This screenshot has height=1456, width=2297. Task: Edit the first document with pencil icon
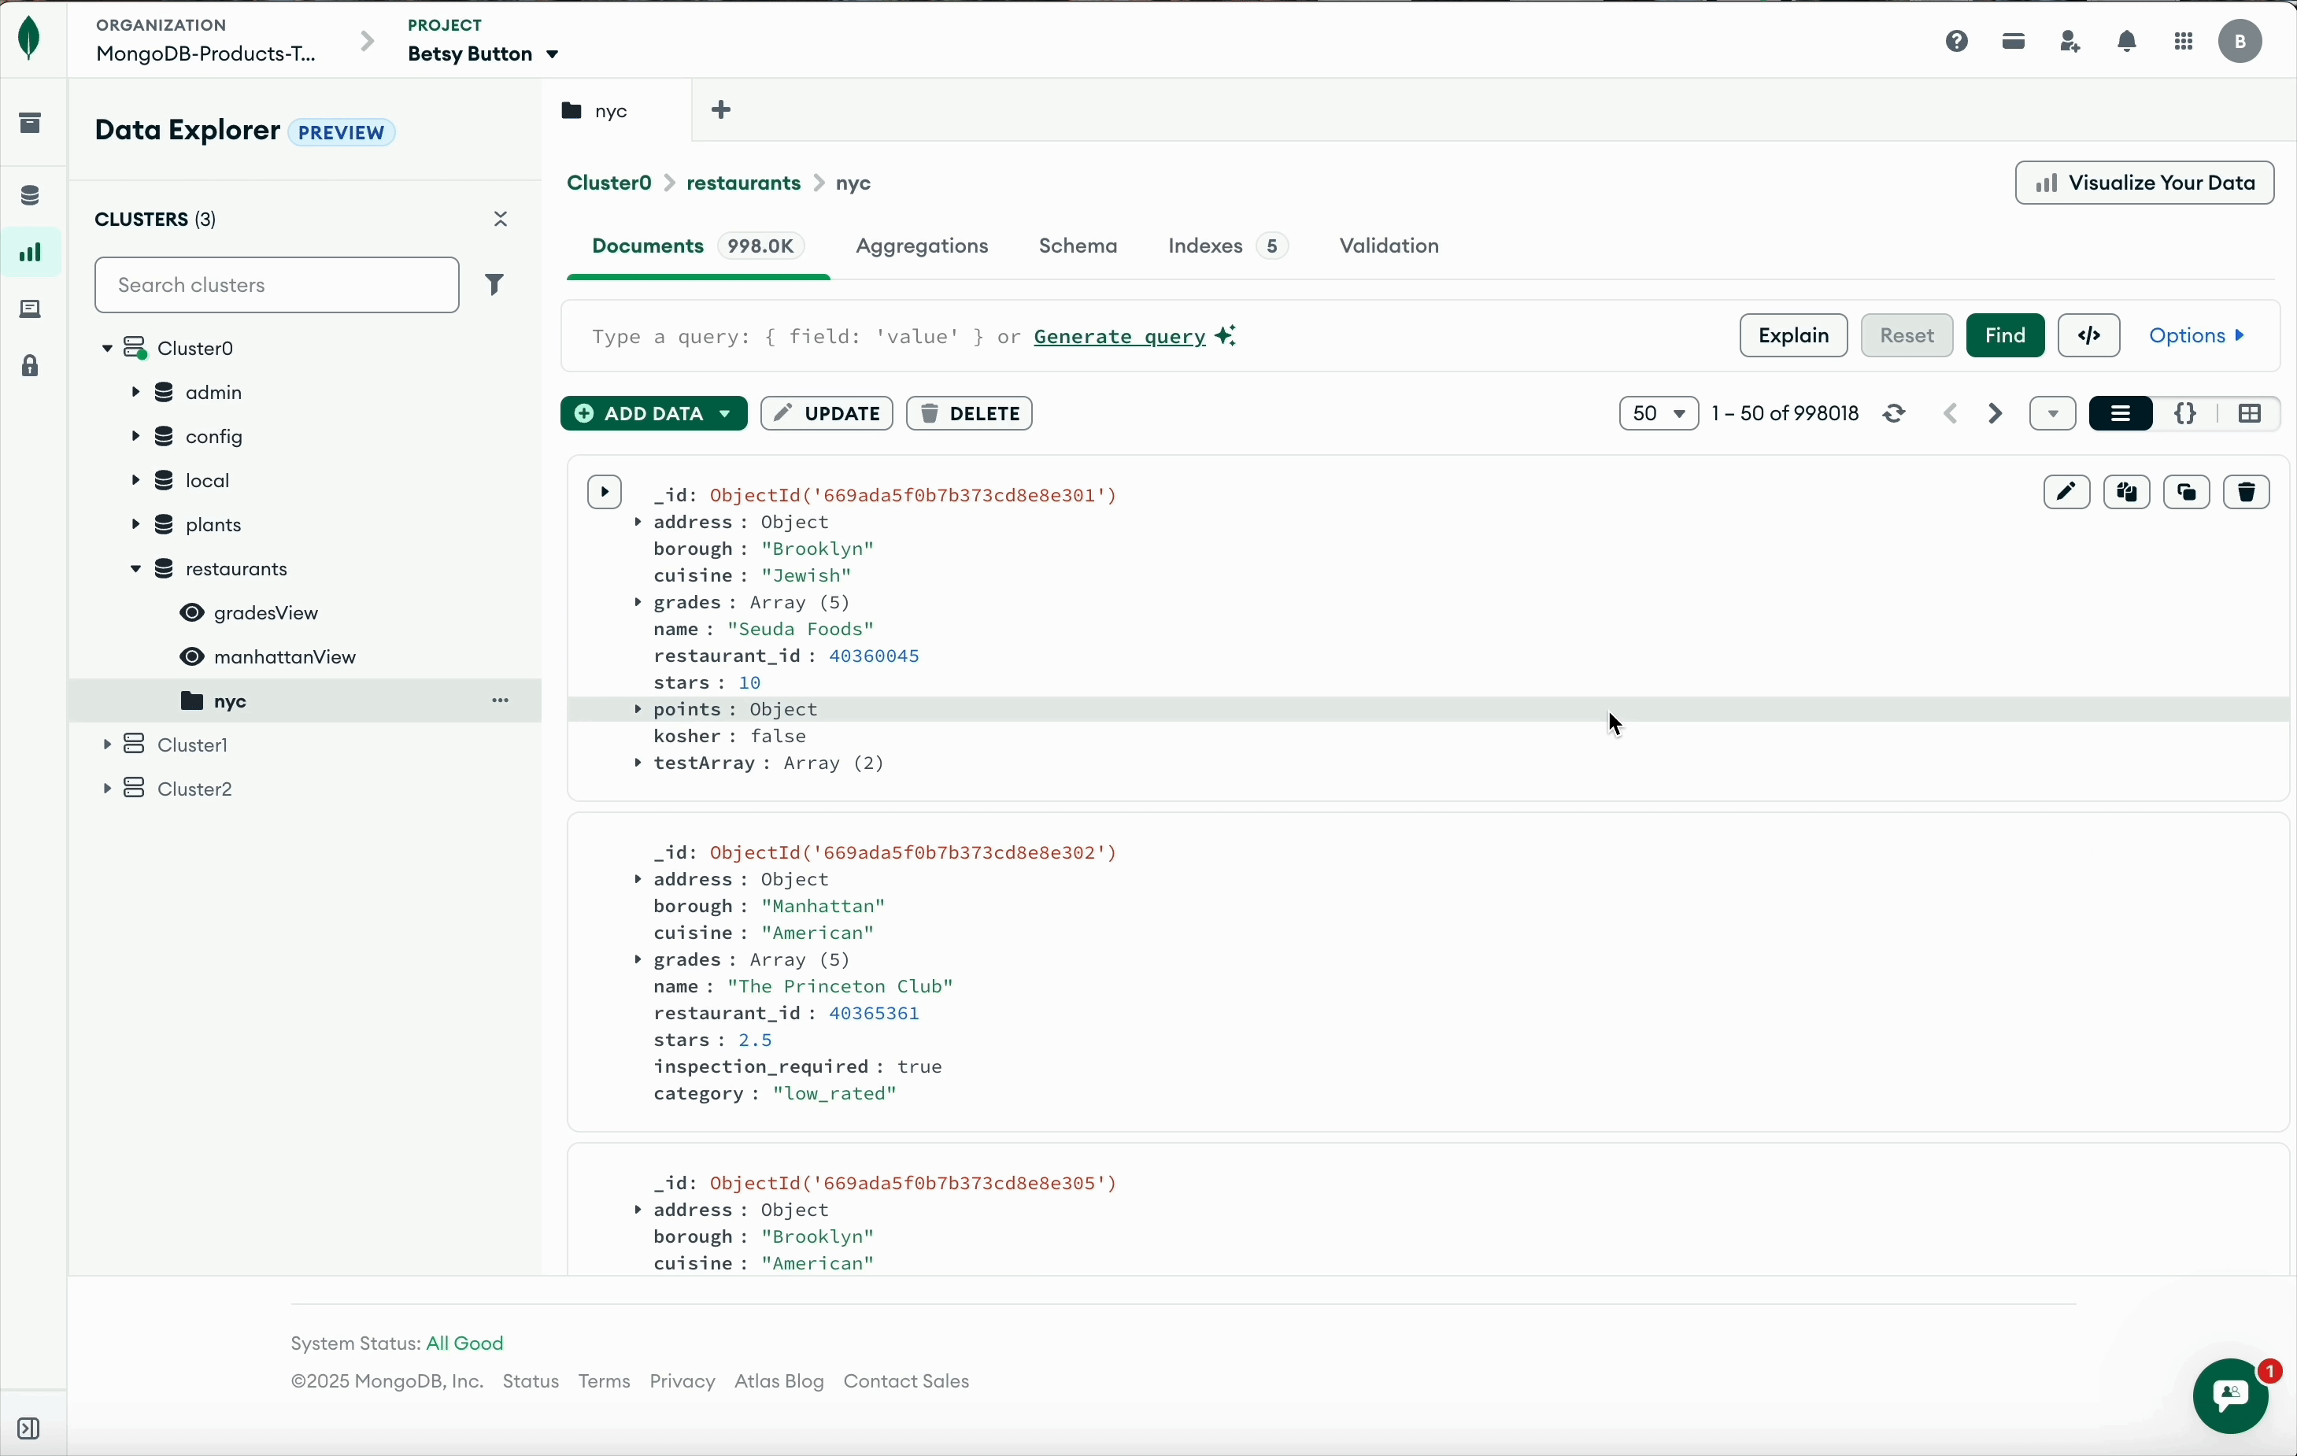(x=2067, y=492)
